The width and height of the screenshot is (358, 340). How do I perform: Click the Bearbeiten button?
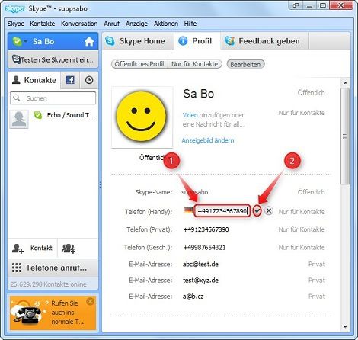pos(245,64)
